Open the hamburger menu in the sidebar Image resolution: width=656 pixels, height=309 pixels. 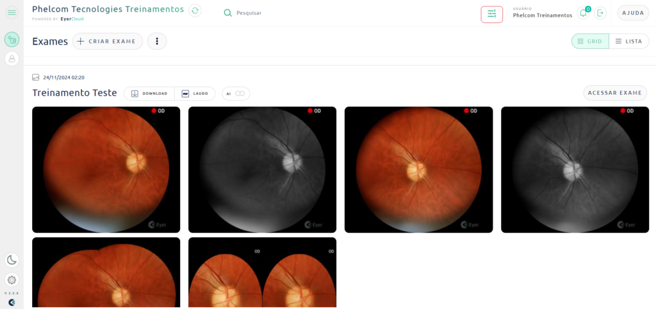pyautogui.click(x=12, y=13)
